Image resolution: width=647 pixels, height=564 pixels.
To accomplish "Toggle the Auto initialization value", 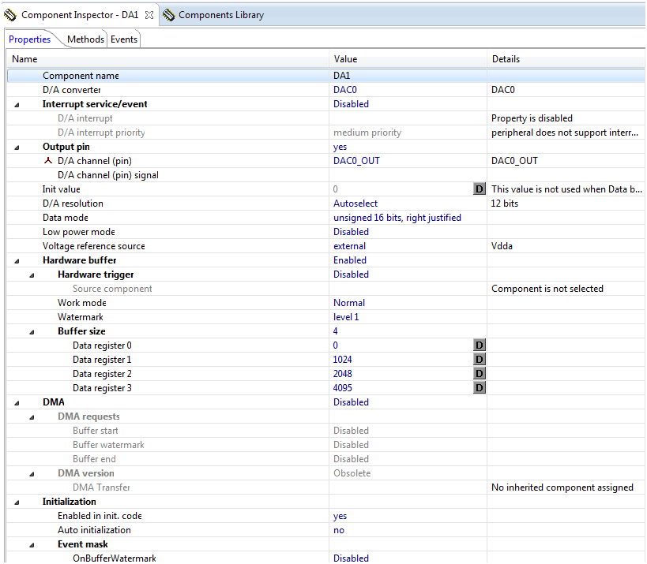I will [338, 530].
